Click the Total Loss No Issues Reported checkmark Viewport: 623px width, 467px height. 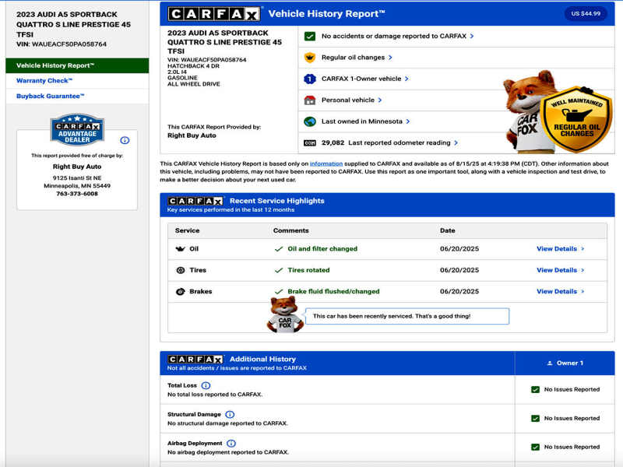click(535, 390)
